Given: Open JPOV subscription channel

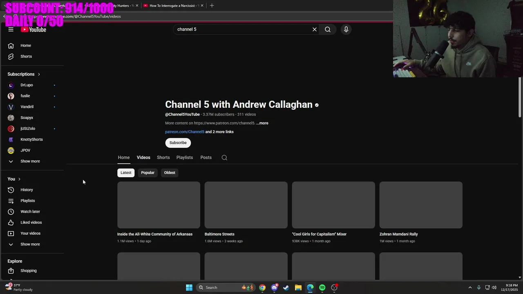Looking at the screenshot, I should [x=32, y=150].
